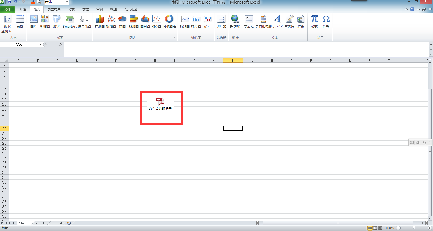This screenshot has width=433, height=231.
Task: Insert a bar chart (条形图)
Action: click(x=134, y=23)
